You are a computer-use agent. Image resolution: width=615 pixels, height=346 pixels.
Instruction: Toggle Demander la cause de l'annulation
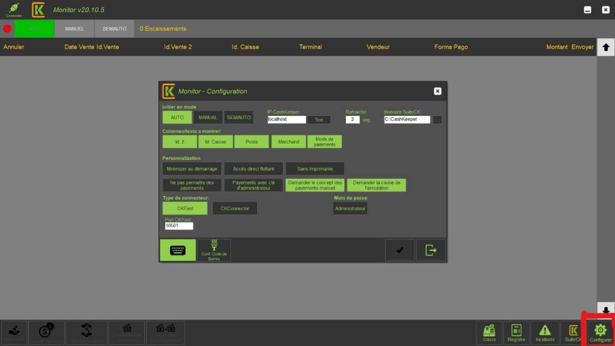point(377,185)
